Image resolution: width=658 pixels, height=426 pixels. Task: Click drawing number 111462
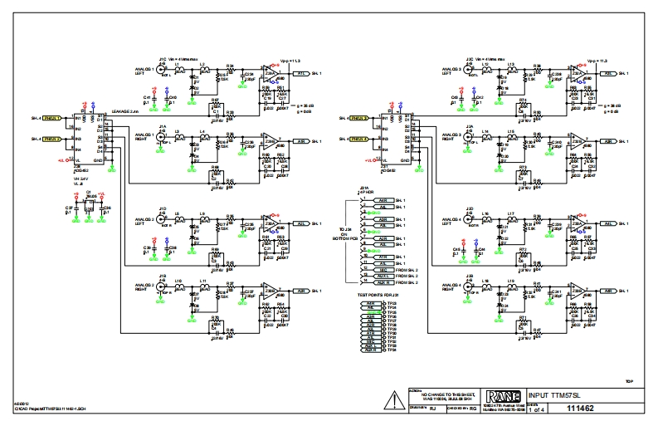[581, 409]
